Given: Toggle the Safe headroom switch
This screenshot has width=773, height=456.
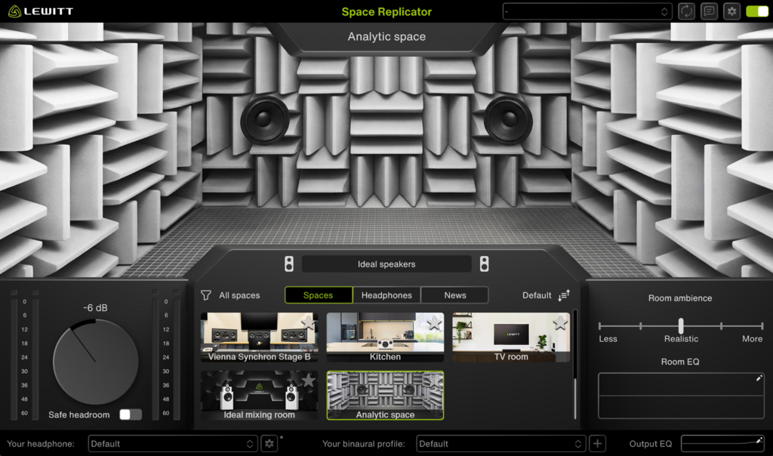Looking at the screenshot, I should tap(131, 414).
